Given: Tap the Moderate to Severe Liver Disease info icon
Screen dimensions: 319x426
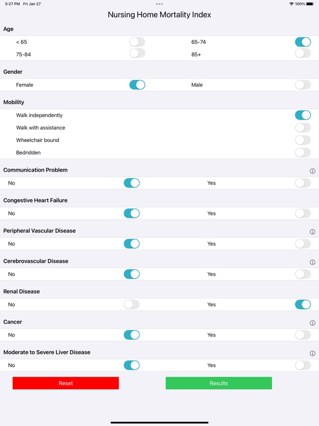Looking at the screenshot, I should [x=312, y=353].
